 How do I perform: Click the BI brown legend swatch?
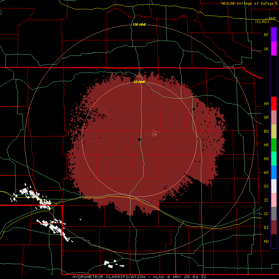274,228
